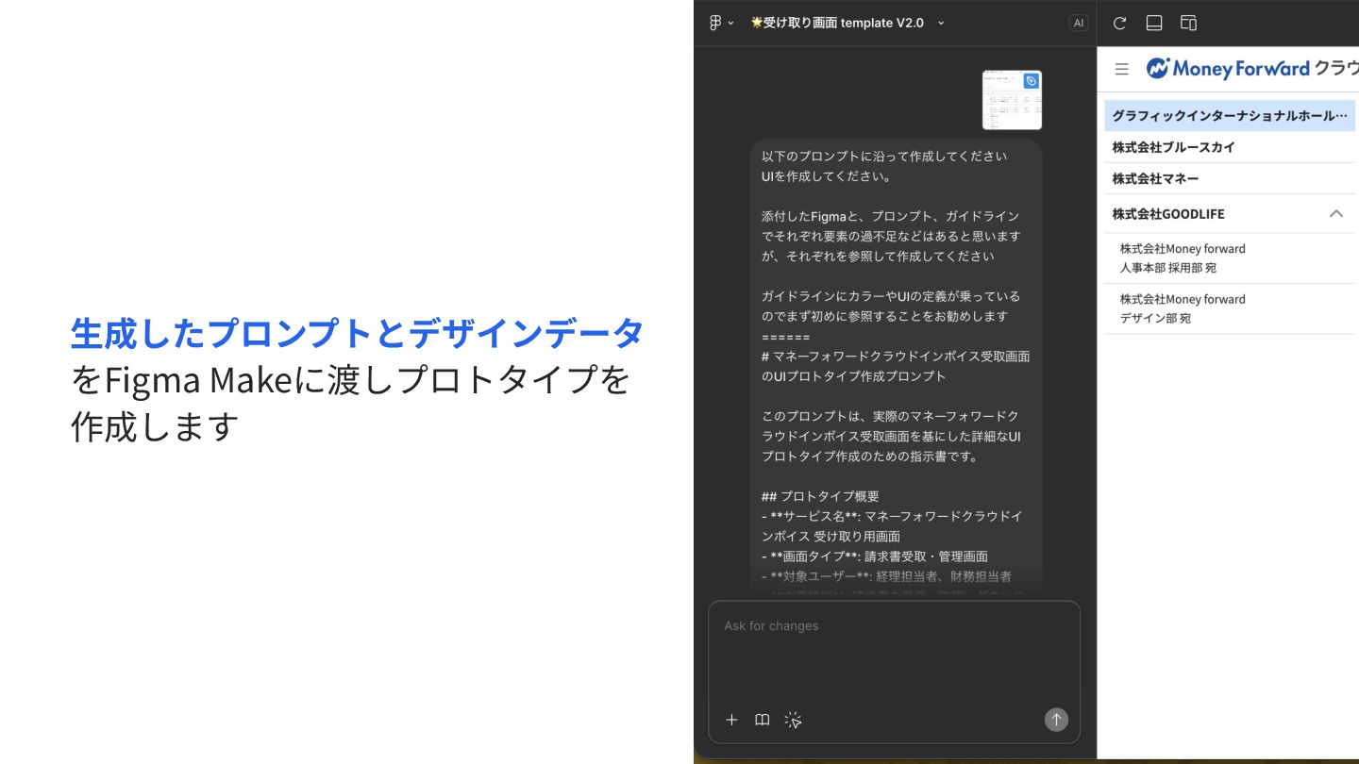Select 株式会社ブルースカイ in the company list
Viewport: 1359px width, 764px height.
[1230, 147]
